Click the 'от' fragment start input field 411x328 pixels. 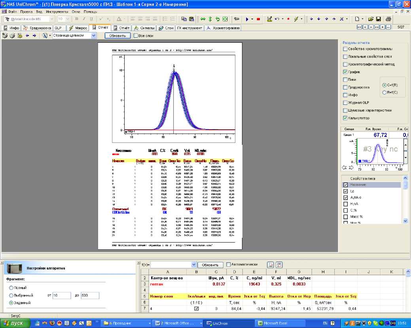(x=62, y=295)
